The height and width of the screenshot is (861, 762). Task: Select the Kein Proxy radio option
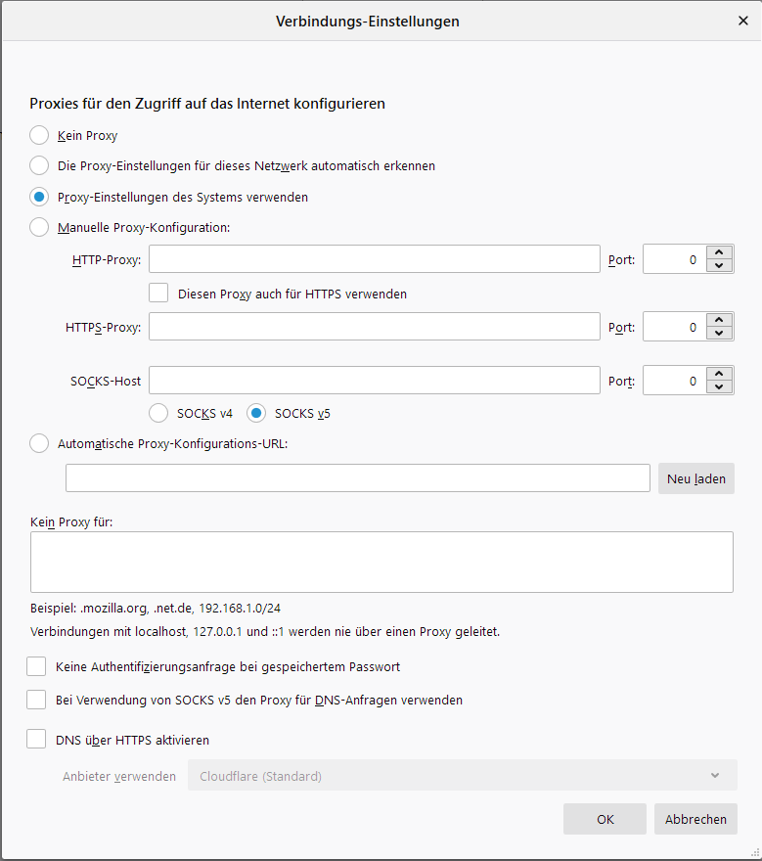click(x=39, y=136)
